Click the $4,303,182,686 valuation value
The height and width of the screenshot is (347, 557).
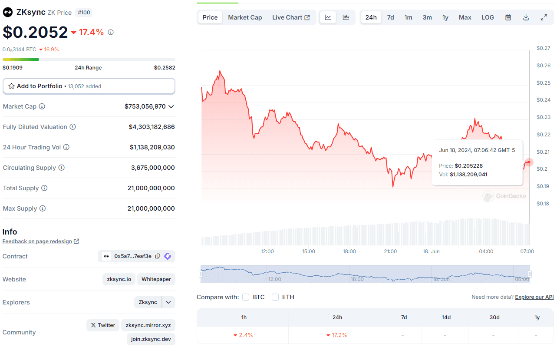click(x=152, y=127)
